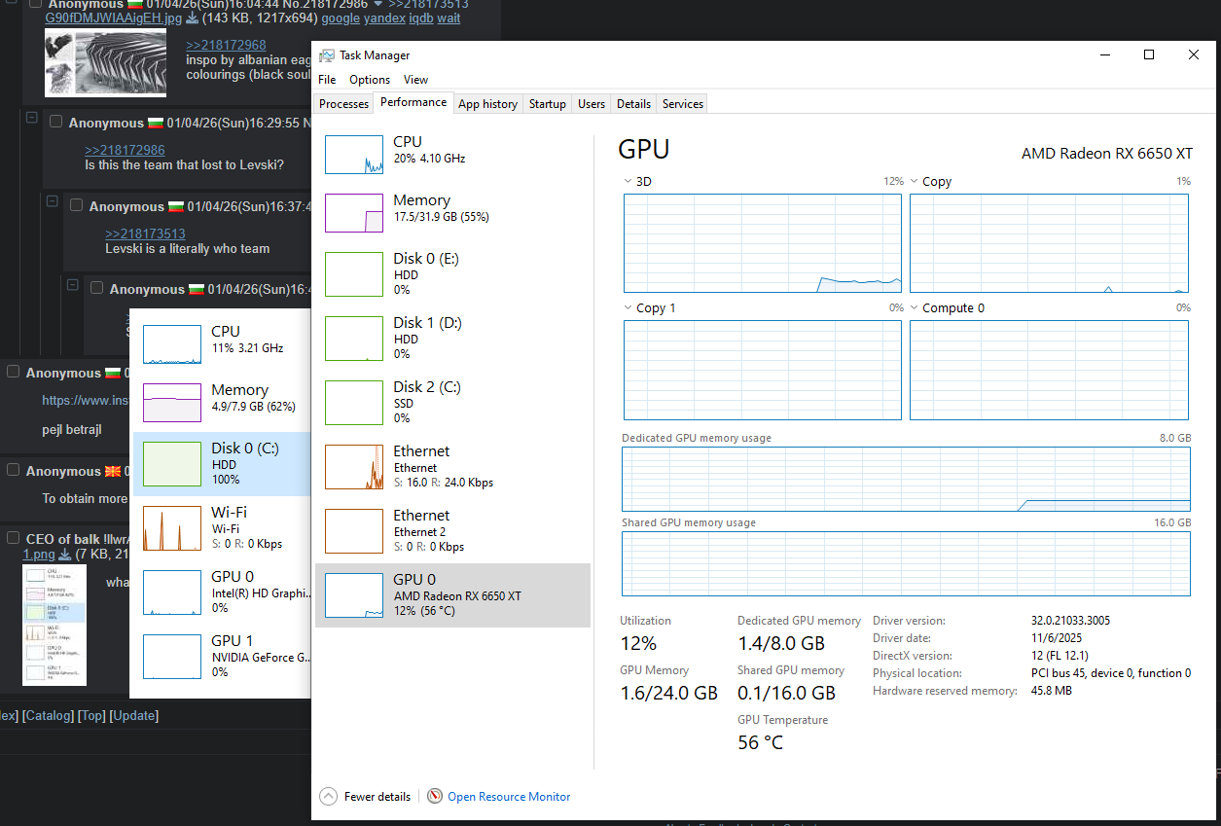Open the 3D engine graph dropdown
Viewport: 1221px width, 826px height.
tap(628, 182)
